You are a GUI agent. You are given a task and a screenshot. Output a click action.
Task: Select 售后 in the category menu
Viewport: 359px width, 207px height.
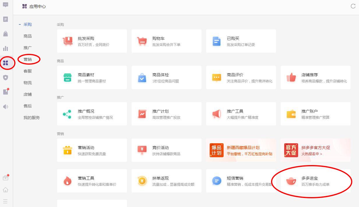[x=28, y=106]
